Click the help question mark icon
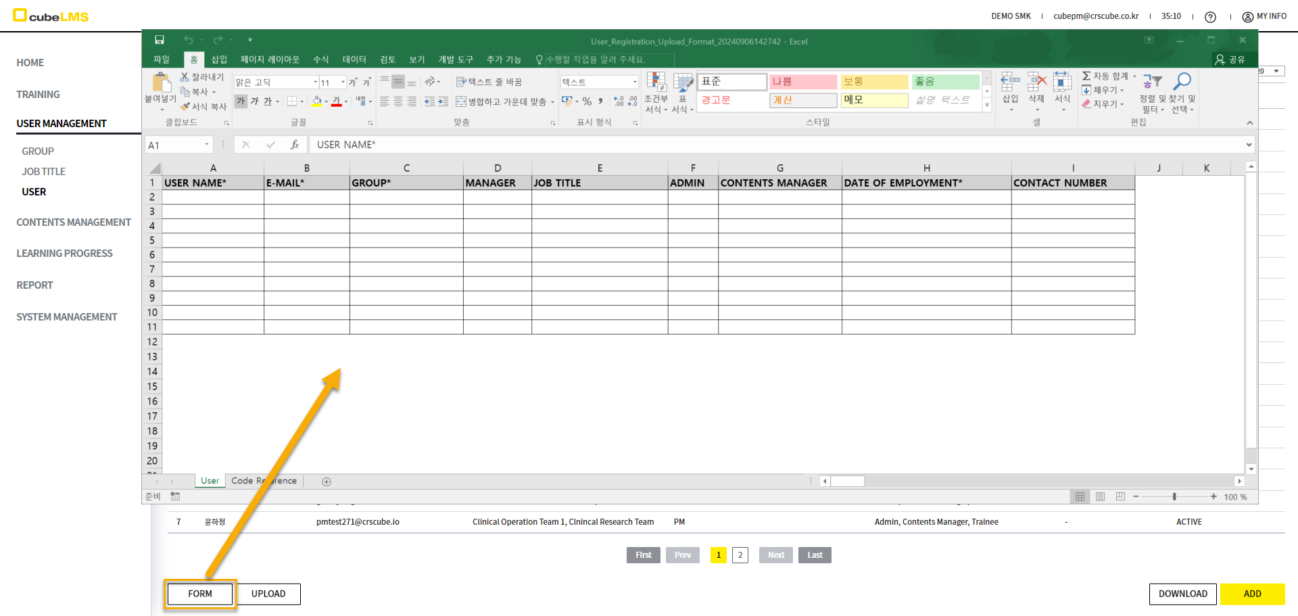The width and height of the screenshot is (1298, 616). 1210,17
